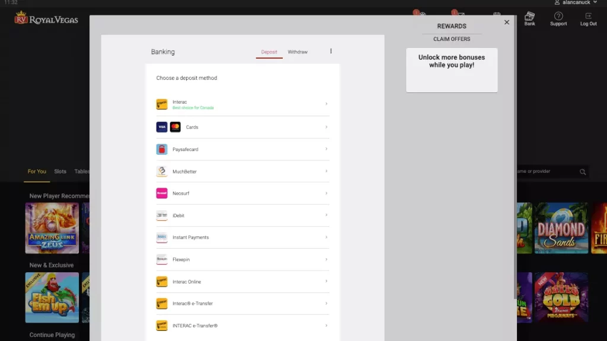
Task: Choose Paysafecard deposit method label
Action: click(186, 149)
